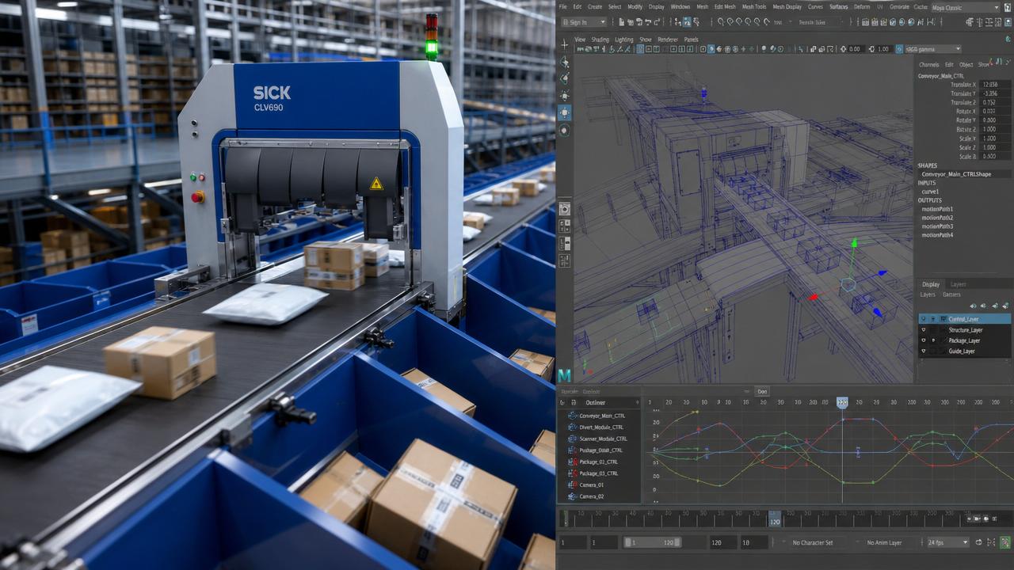Open the Deform menu
The width and height of the screenshot is (1014, 570).
click(861, 6)
